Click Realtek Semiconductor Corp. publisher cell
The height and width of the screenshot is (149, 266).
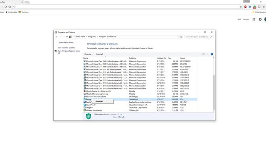[140, 102]
